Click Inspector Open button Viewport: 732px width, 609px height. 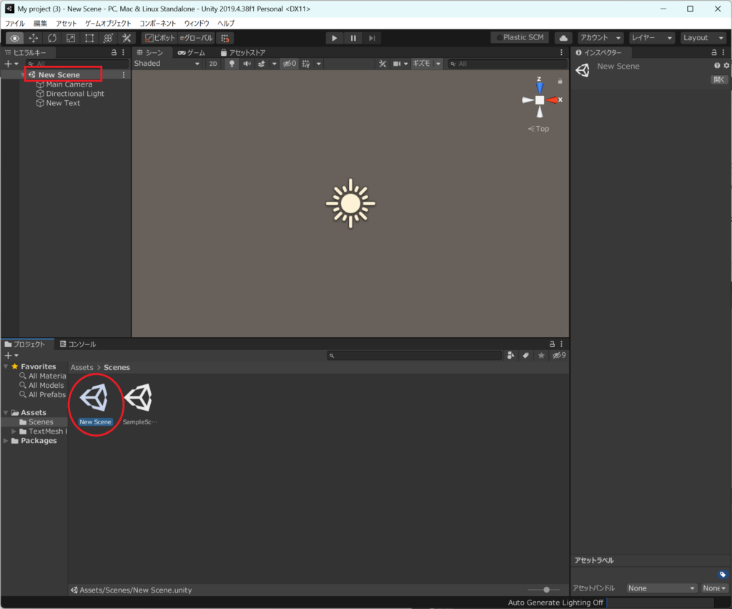[x=719, y=79]
